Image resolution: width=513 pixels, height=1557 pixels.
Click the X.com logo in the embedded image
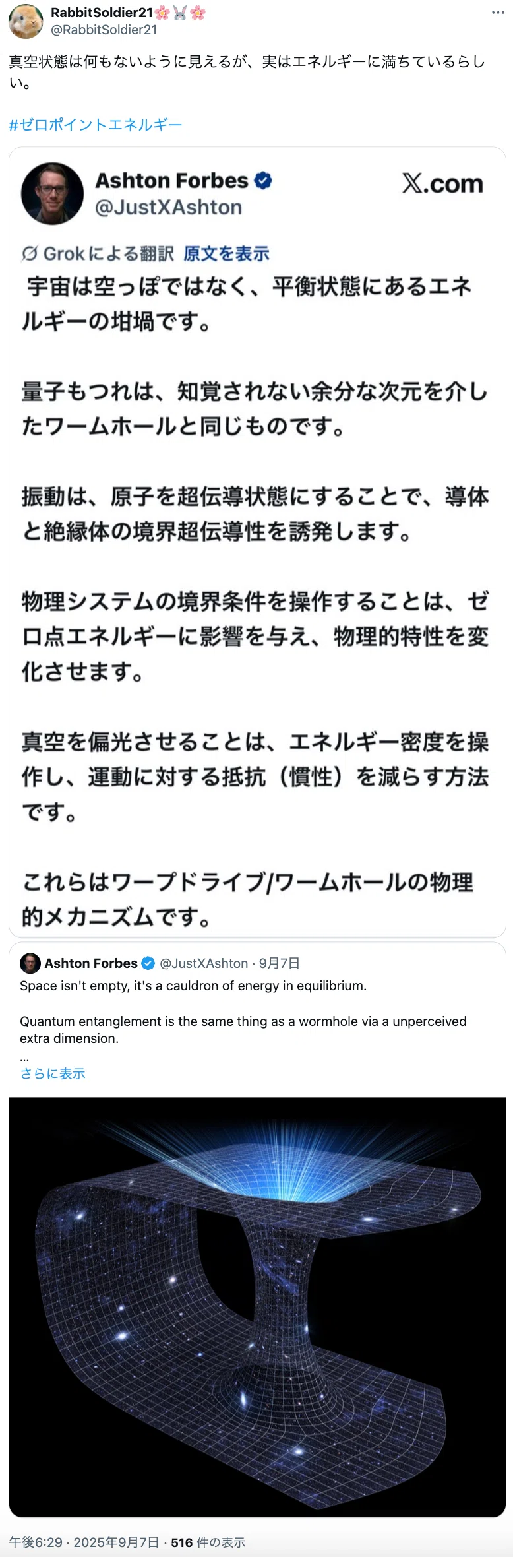pos(442,183)
